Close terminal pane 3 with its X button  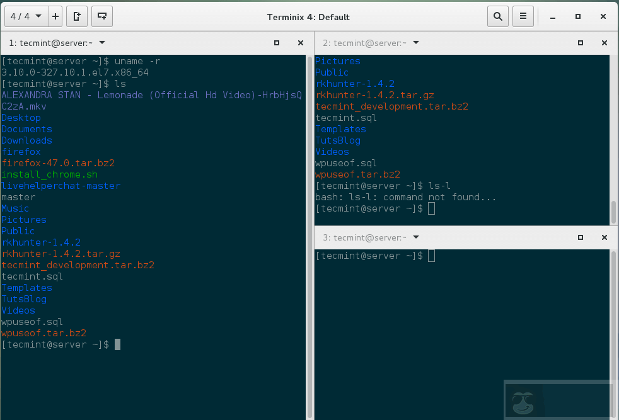click(x=604, y=237)
